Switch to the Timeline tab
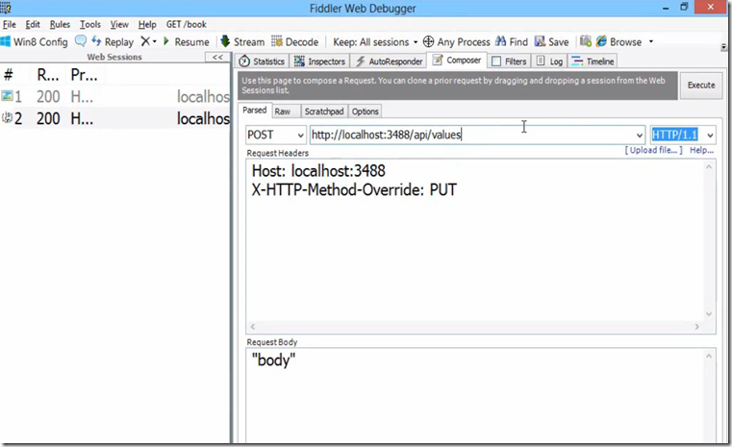Screen dimensions: 732x447 [x=593, y=62]
